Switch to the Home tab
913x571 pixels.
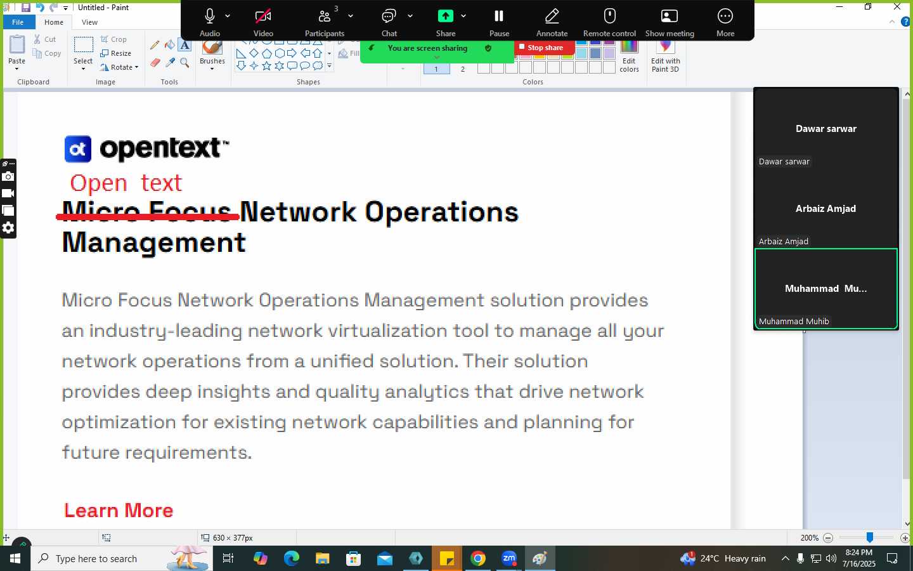(54, 22)
